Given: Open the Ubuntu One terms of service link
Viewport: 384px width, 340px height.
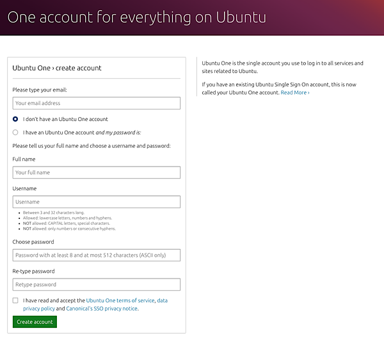Looking at the screenshot, I should [x=120, y=300].
